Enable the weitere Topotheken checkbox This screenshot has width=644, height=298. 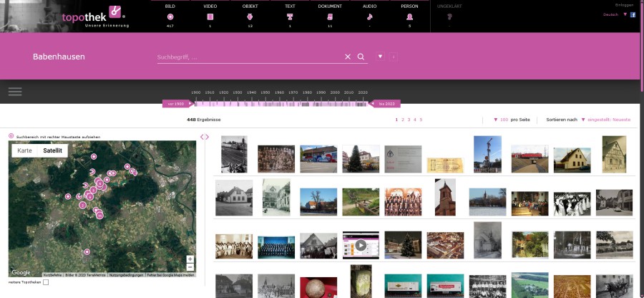pos(46,282)
